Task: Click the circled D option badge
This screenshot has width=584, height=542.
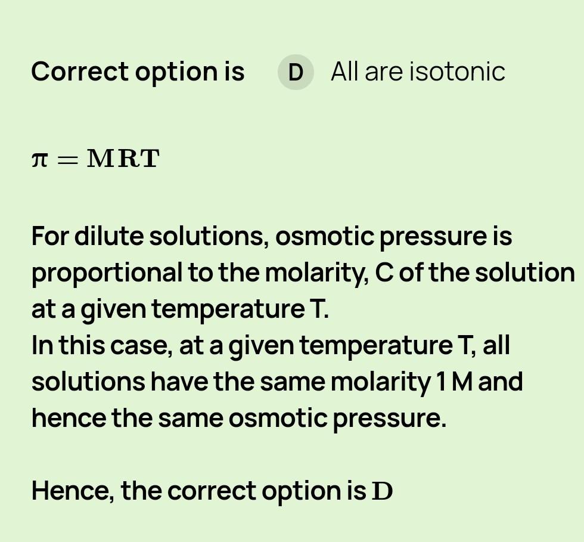Action: (296, 72)
